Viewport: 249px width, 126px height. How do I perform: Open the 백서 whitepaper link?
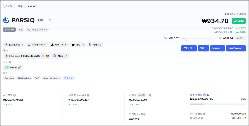(95, 45)
